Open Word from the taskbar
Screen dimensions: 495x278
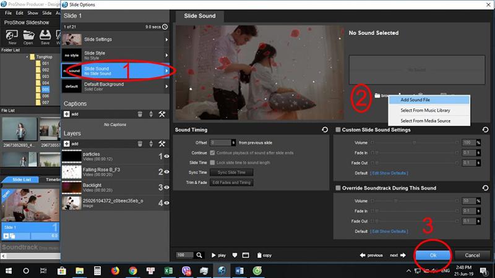239,271
